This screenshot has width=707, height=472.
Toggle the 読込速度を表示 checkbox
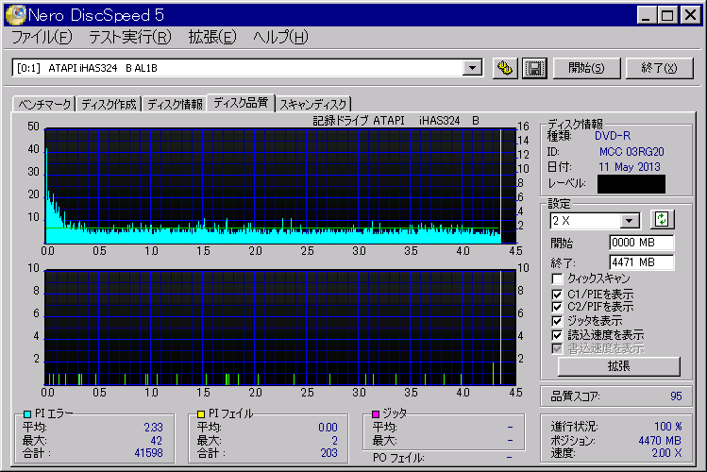coord(557,335)
